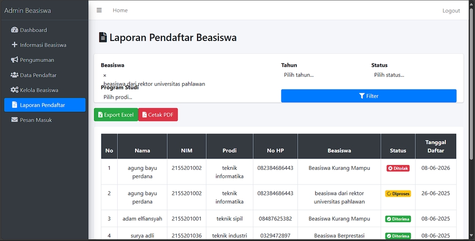Screen dimensions: 475x241
Task: Click Logout in the top bar
Action: click(x=451, y=11)
